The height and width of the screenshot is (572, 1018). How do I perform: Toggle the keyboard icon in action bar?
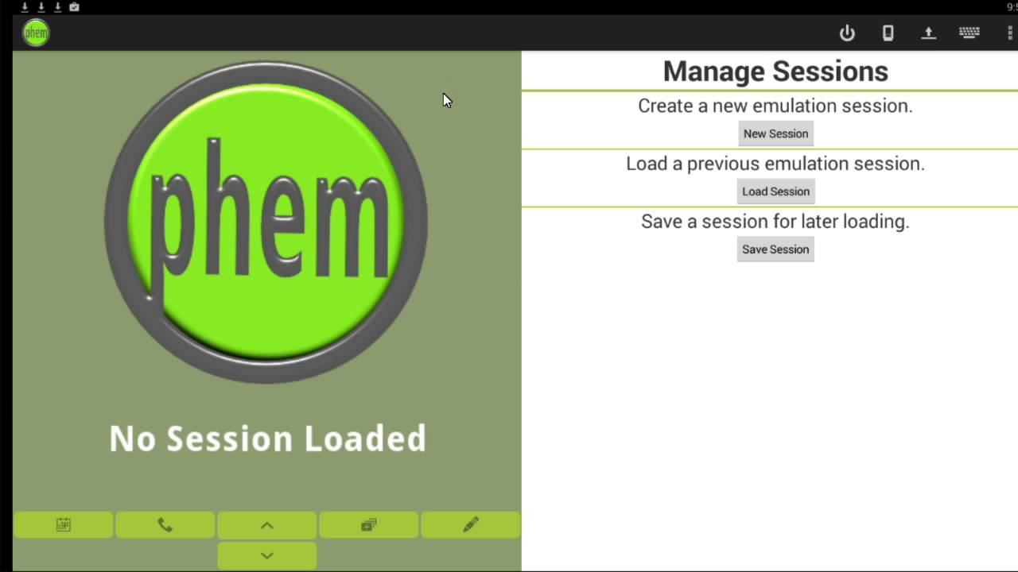pyautogui.click(x=969, y=33)
